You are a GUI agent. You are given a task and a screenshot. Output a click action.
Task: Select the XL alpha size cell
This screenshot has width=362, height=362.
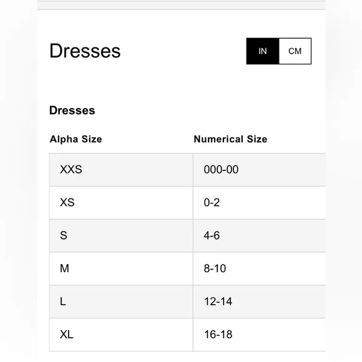pos(121,335)
